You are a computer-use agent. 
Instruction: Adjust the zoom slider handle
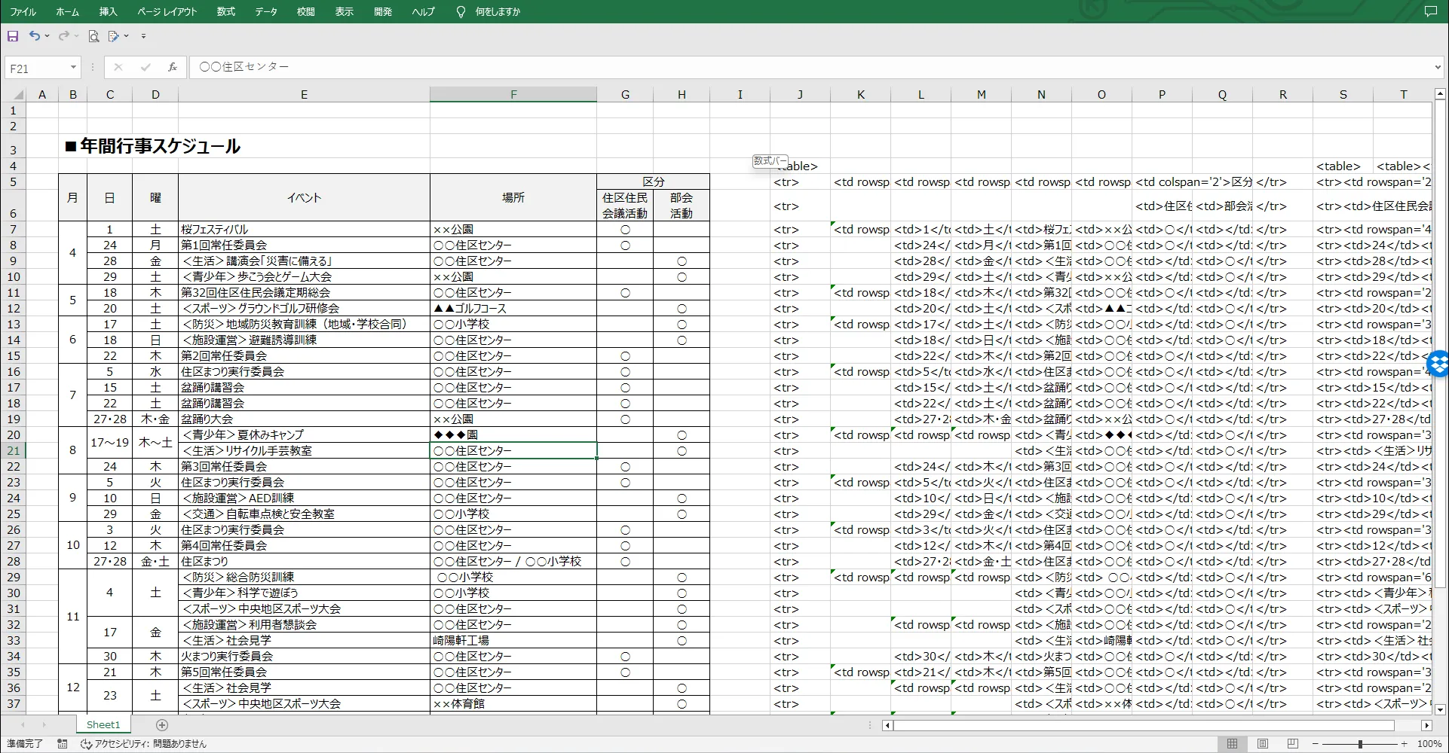[1360, 744]
